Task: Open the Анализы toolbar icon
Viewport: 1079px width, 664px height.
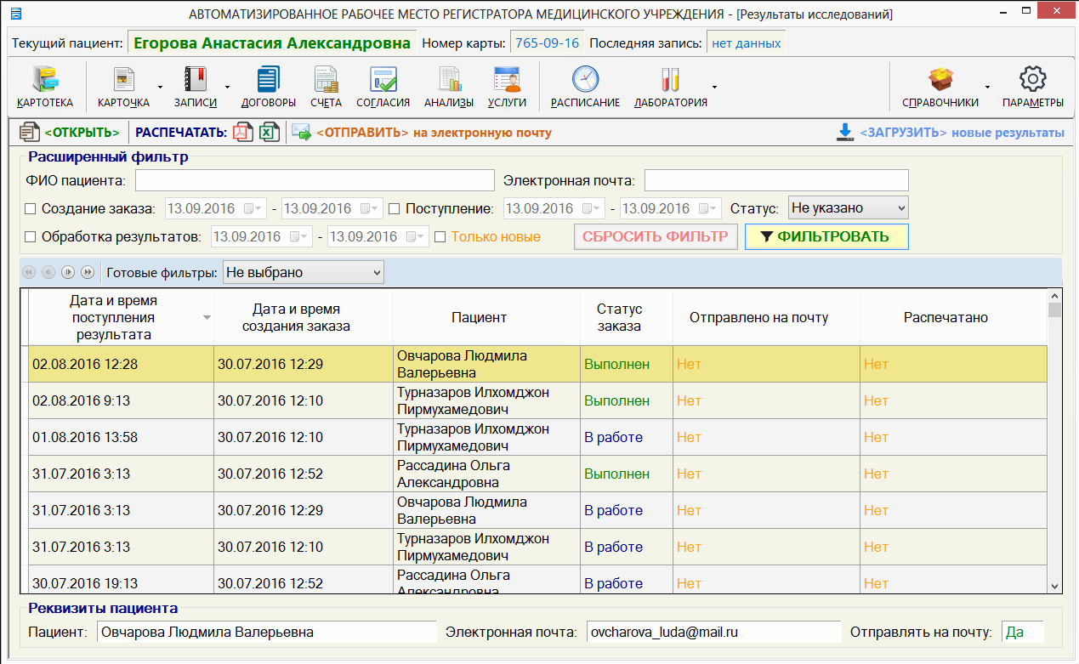Action: pos(449,81)
